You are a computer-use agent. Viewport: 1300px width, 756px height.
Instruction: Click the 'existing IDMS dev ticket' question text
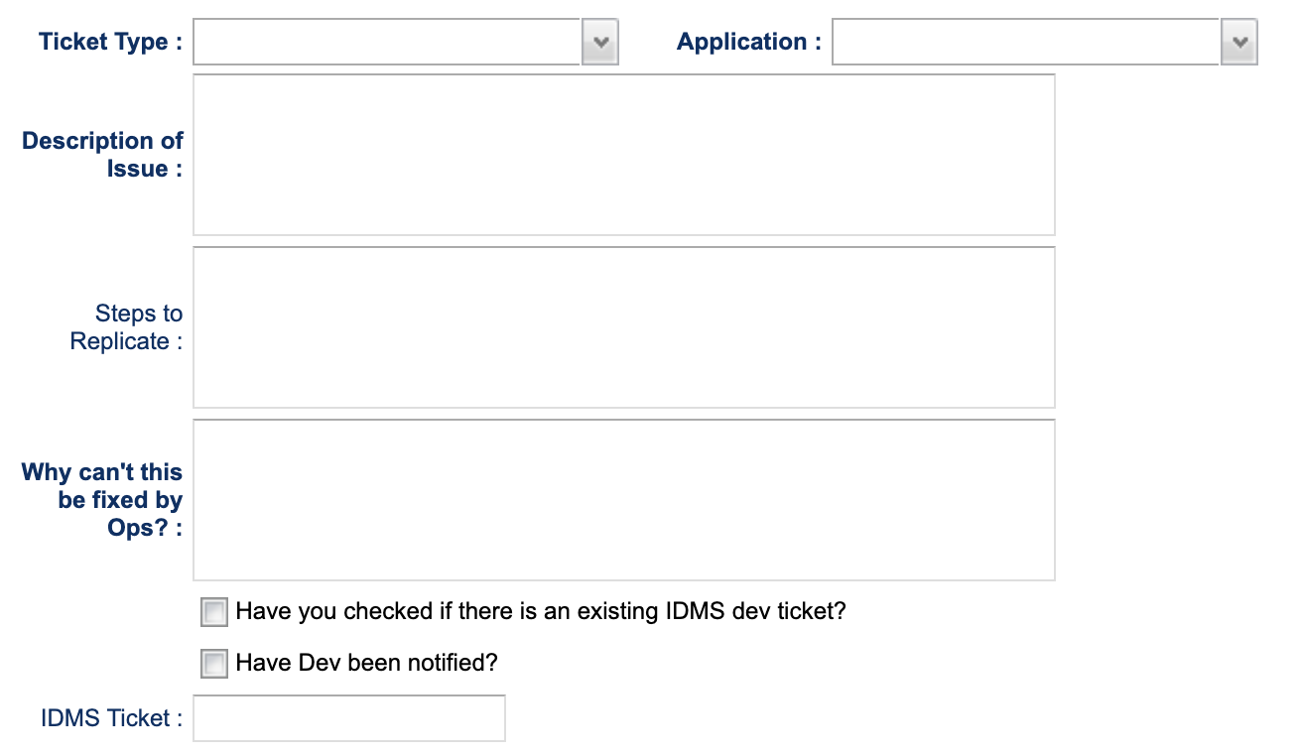(x=541, y=611)
